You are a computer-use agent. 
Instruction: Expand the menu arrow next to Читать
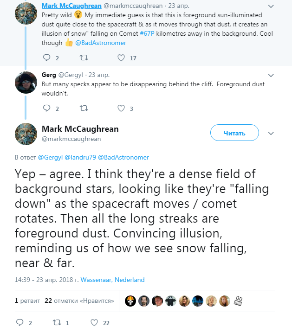pyautogui.click(x=271, y=133)
